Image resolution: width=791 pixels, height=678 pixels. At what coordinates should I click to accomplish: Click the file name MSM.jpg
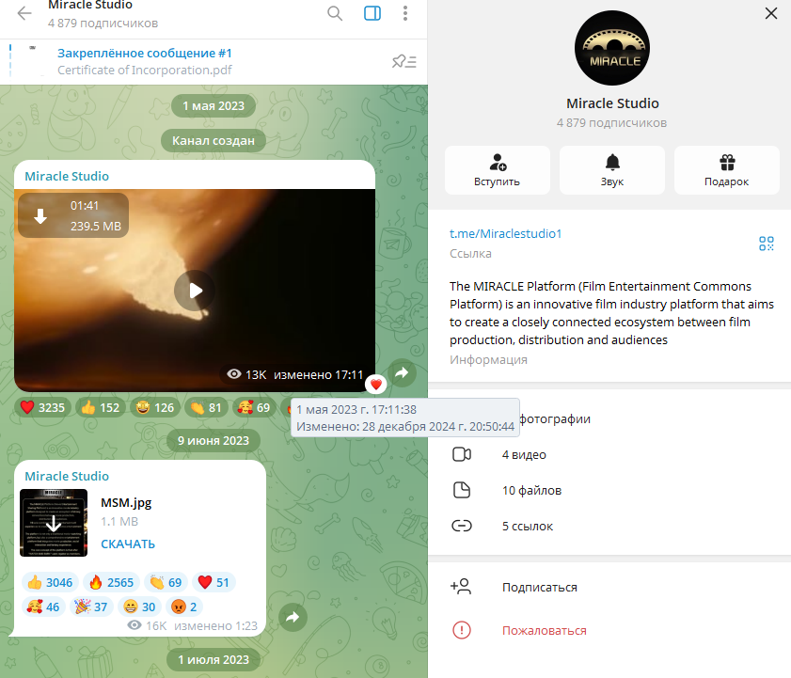[126, 502]
